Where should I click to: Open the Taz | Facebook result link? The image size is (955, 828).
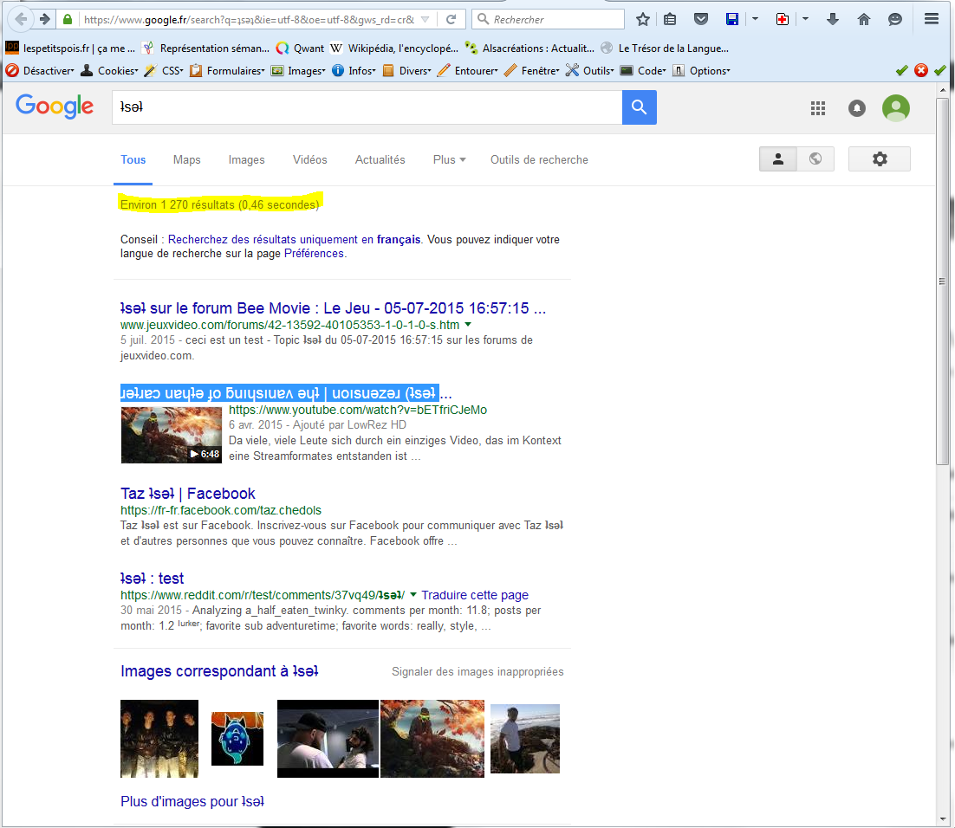(188, 494)
